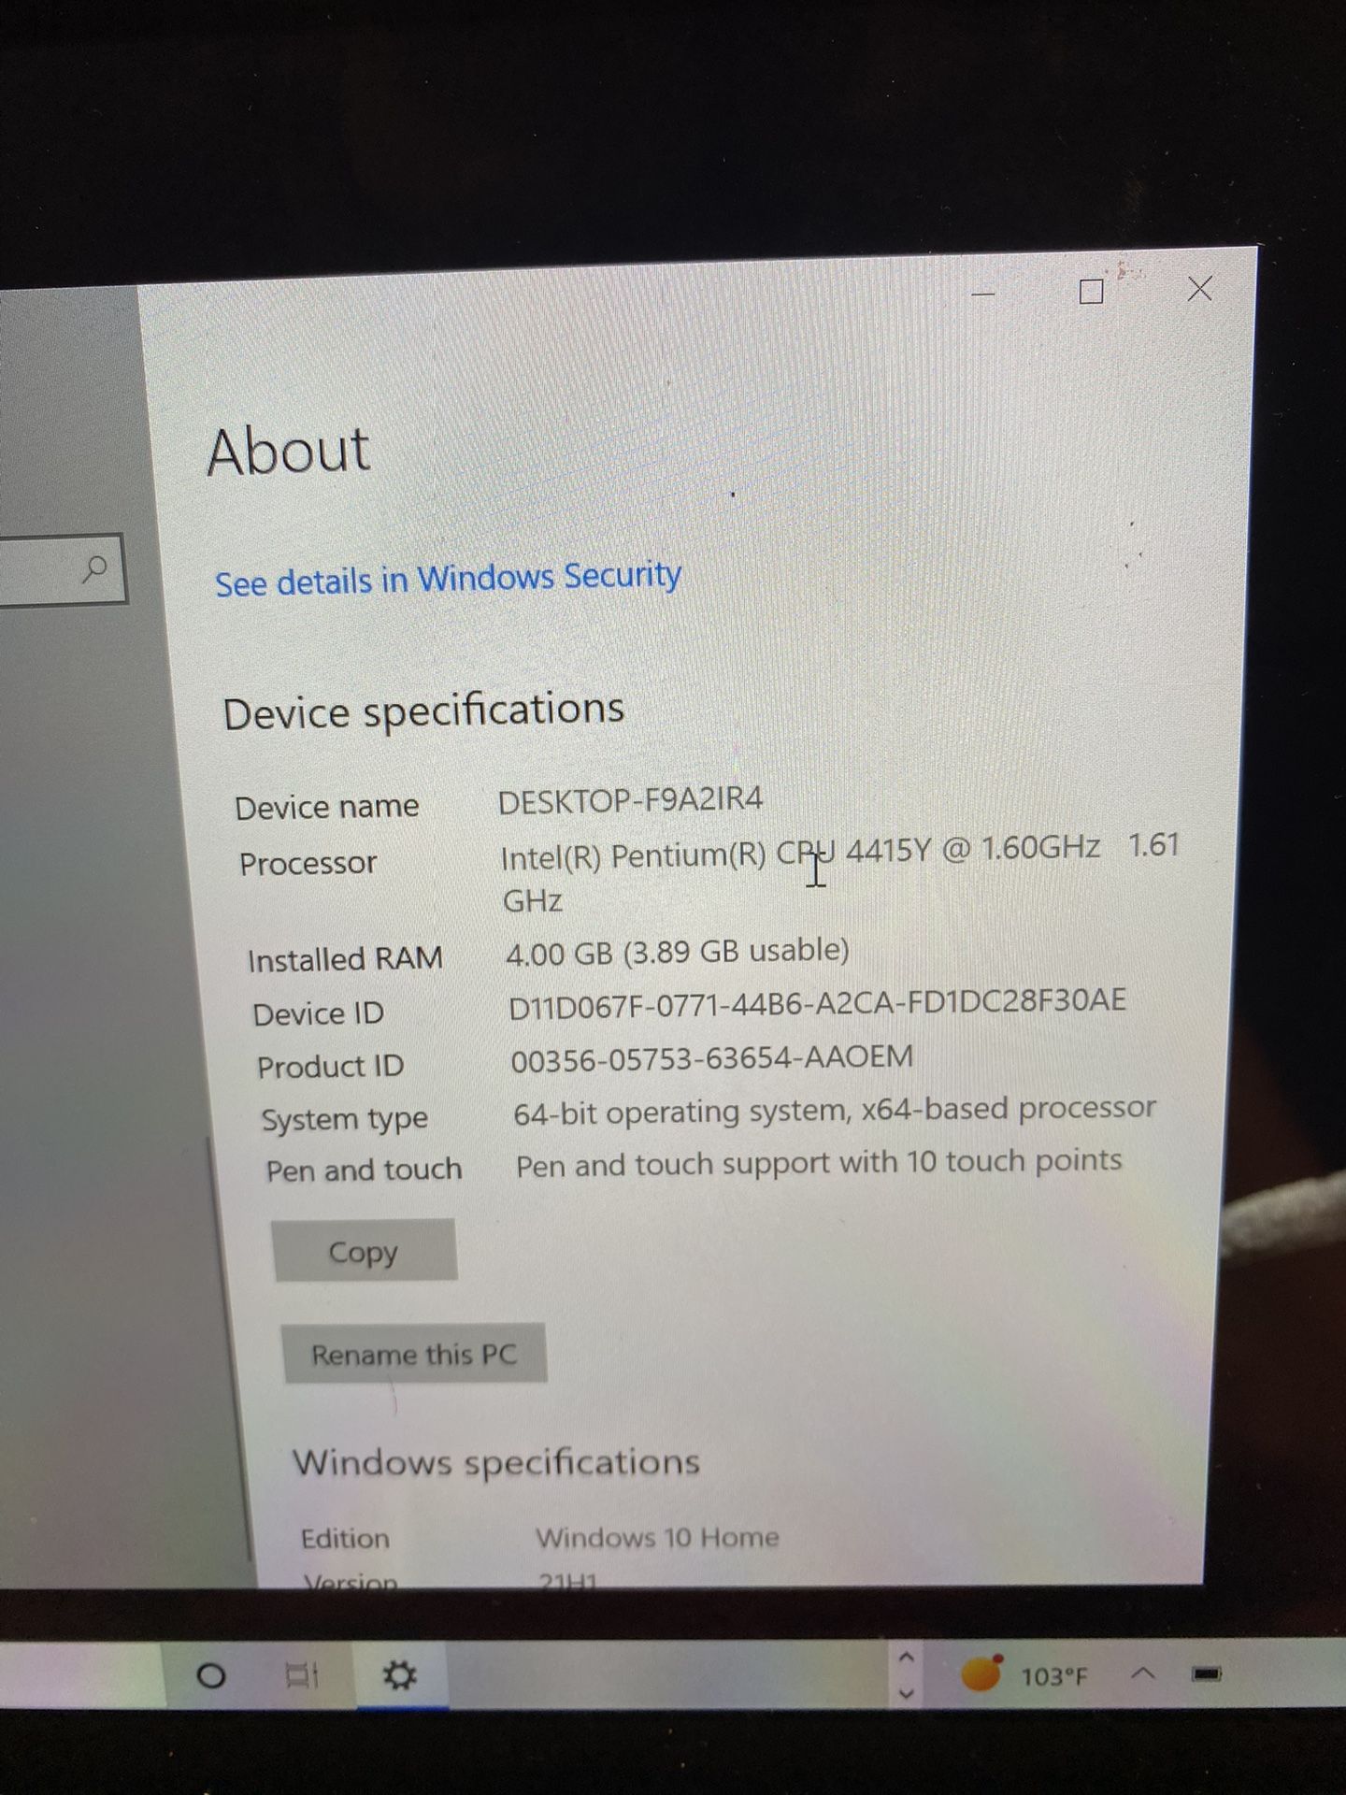Open See details in Windows Security link
This screenshot has width=1346, height=1795.
448,578
